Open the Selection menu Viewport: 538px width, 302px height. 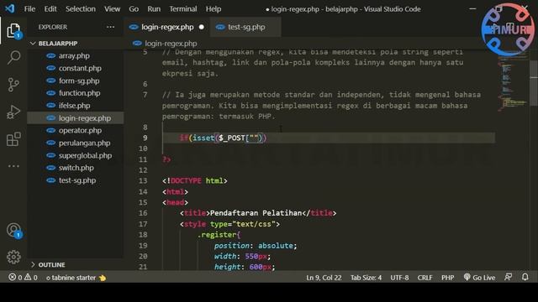coord(81,9)
